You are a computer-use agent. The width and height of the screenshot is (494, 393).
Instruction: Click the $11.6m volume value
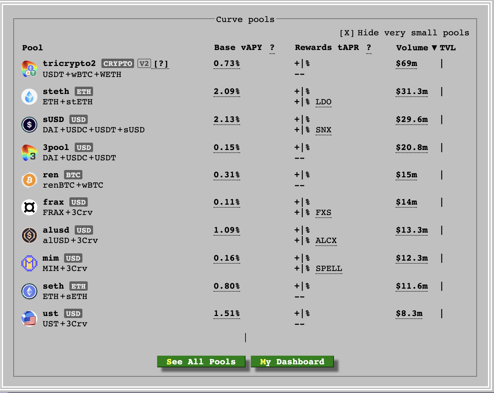(412, 286)
